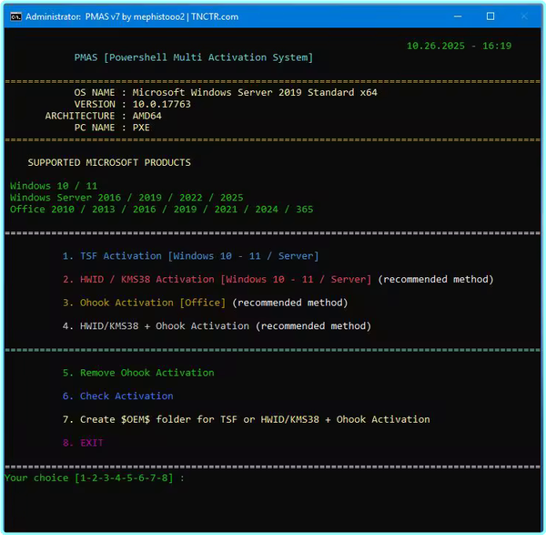Click the 'Your choice [1-2-3-4-5-6-7-8]' prompt
Viewport: 546px width, 535px height.
tap(94, 478)
